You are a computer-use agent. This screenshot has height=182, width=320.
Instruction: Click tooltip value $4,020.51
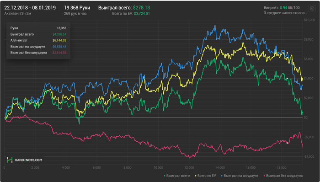59,34
